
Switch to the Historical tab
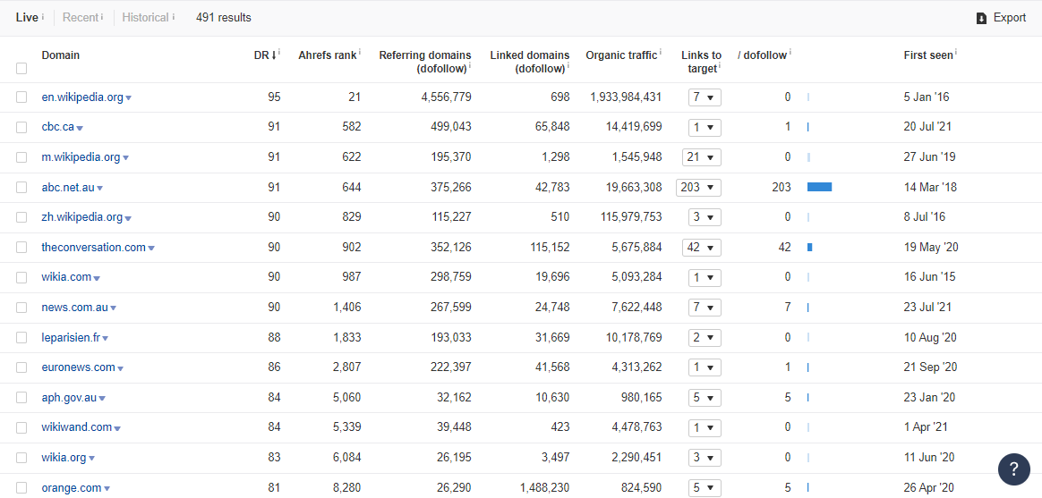coord(146,18)
